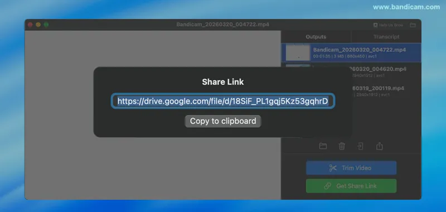The image size is (446, 212).
Task: Click the Get Share Link button
Action: pyautogui.click(x=351, y=186)
